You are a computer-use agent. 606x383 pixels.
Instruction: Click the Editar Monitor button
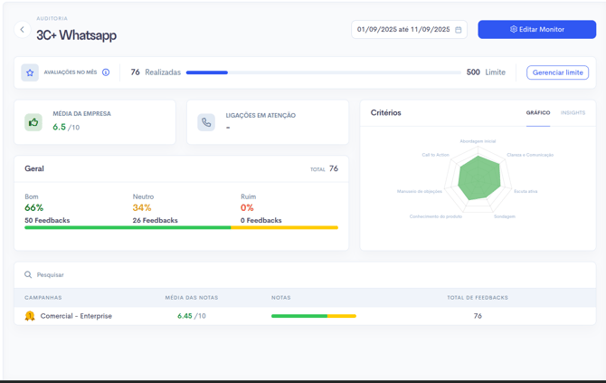[536, 30]
